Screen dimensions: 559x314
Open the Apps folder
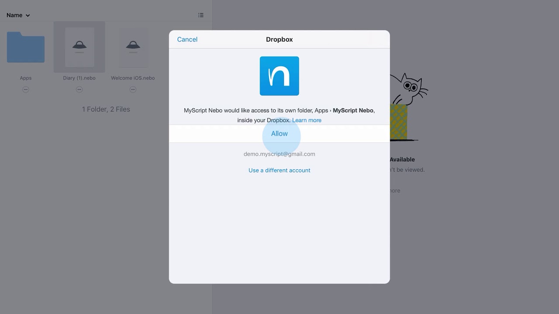(26, 47)
